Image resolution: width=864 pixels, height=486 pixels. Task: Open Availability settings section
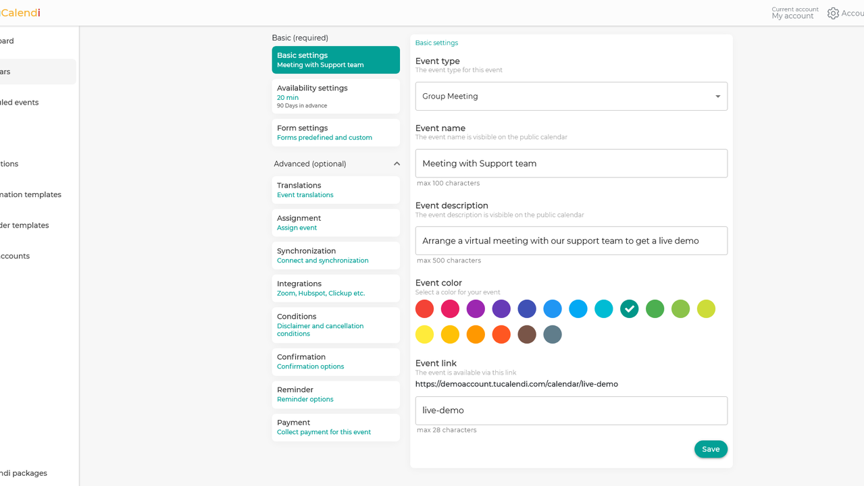point(336,97)
